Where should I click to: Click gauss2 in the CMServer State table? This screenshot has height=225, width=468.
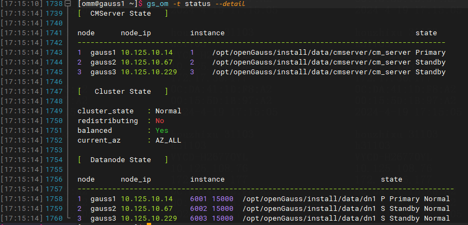point(103,62)
